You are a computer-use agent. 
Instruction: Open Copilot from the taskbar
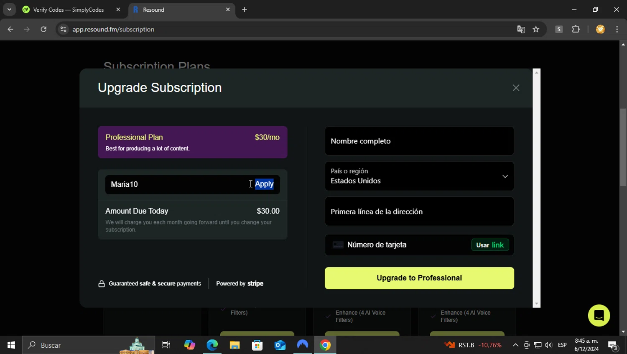pos(189,345)
